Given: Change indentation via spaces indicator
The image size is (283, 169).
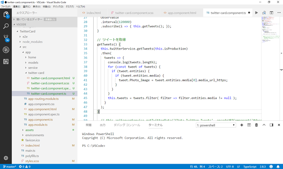Looking at the screenshot, I should [x=215, y=166].
